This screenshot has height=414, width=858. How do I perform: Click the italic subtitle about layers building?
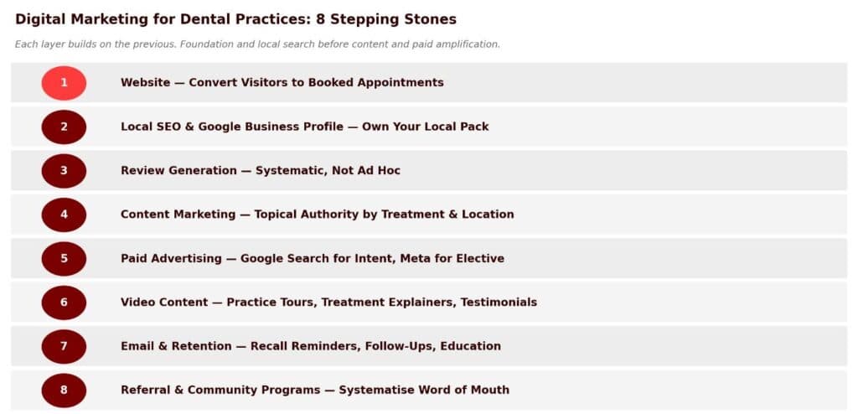[x=257, y=44]
